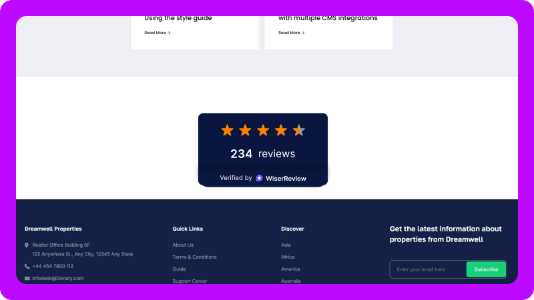Open the About Us footer link
534x300 pixels.
coord(183,245)
